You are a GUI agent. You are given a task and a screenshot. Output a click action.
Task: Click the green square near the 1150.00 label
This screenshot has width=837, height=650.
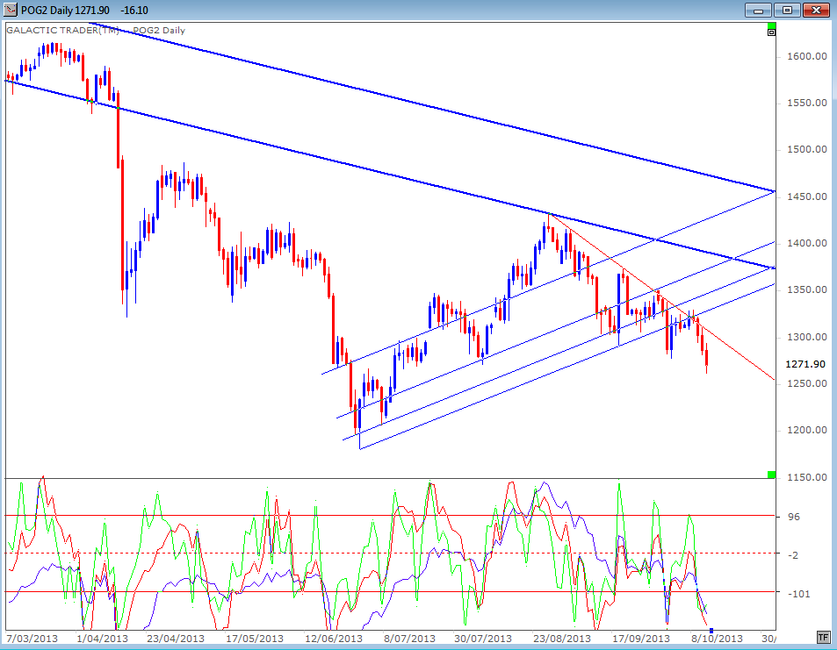771,475
